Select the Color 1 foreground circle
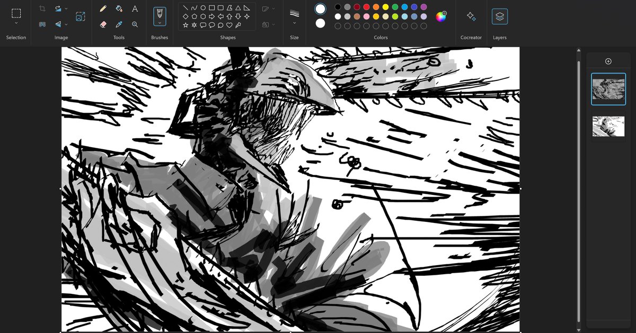This screenshot has width=636, height=333. [320, 9]
